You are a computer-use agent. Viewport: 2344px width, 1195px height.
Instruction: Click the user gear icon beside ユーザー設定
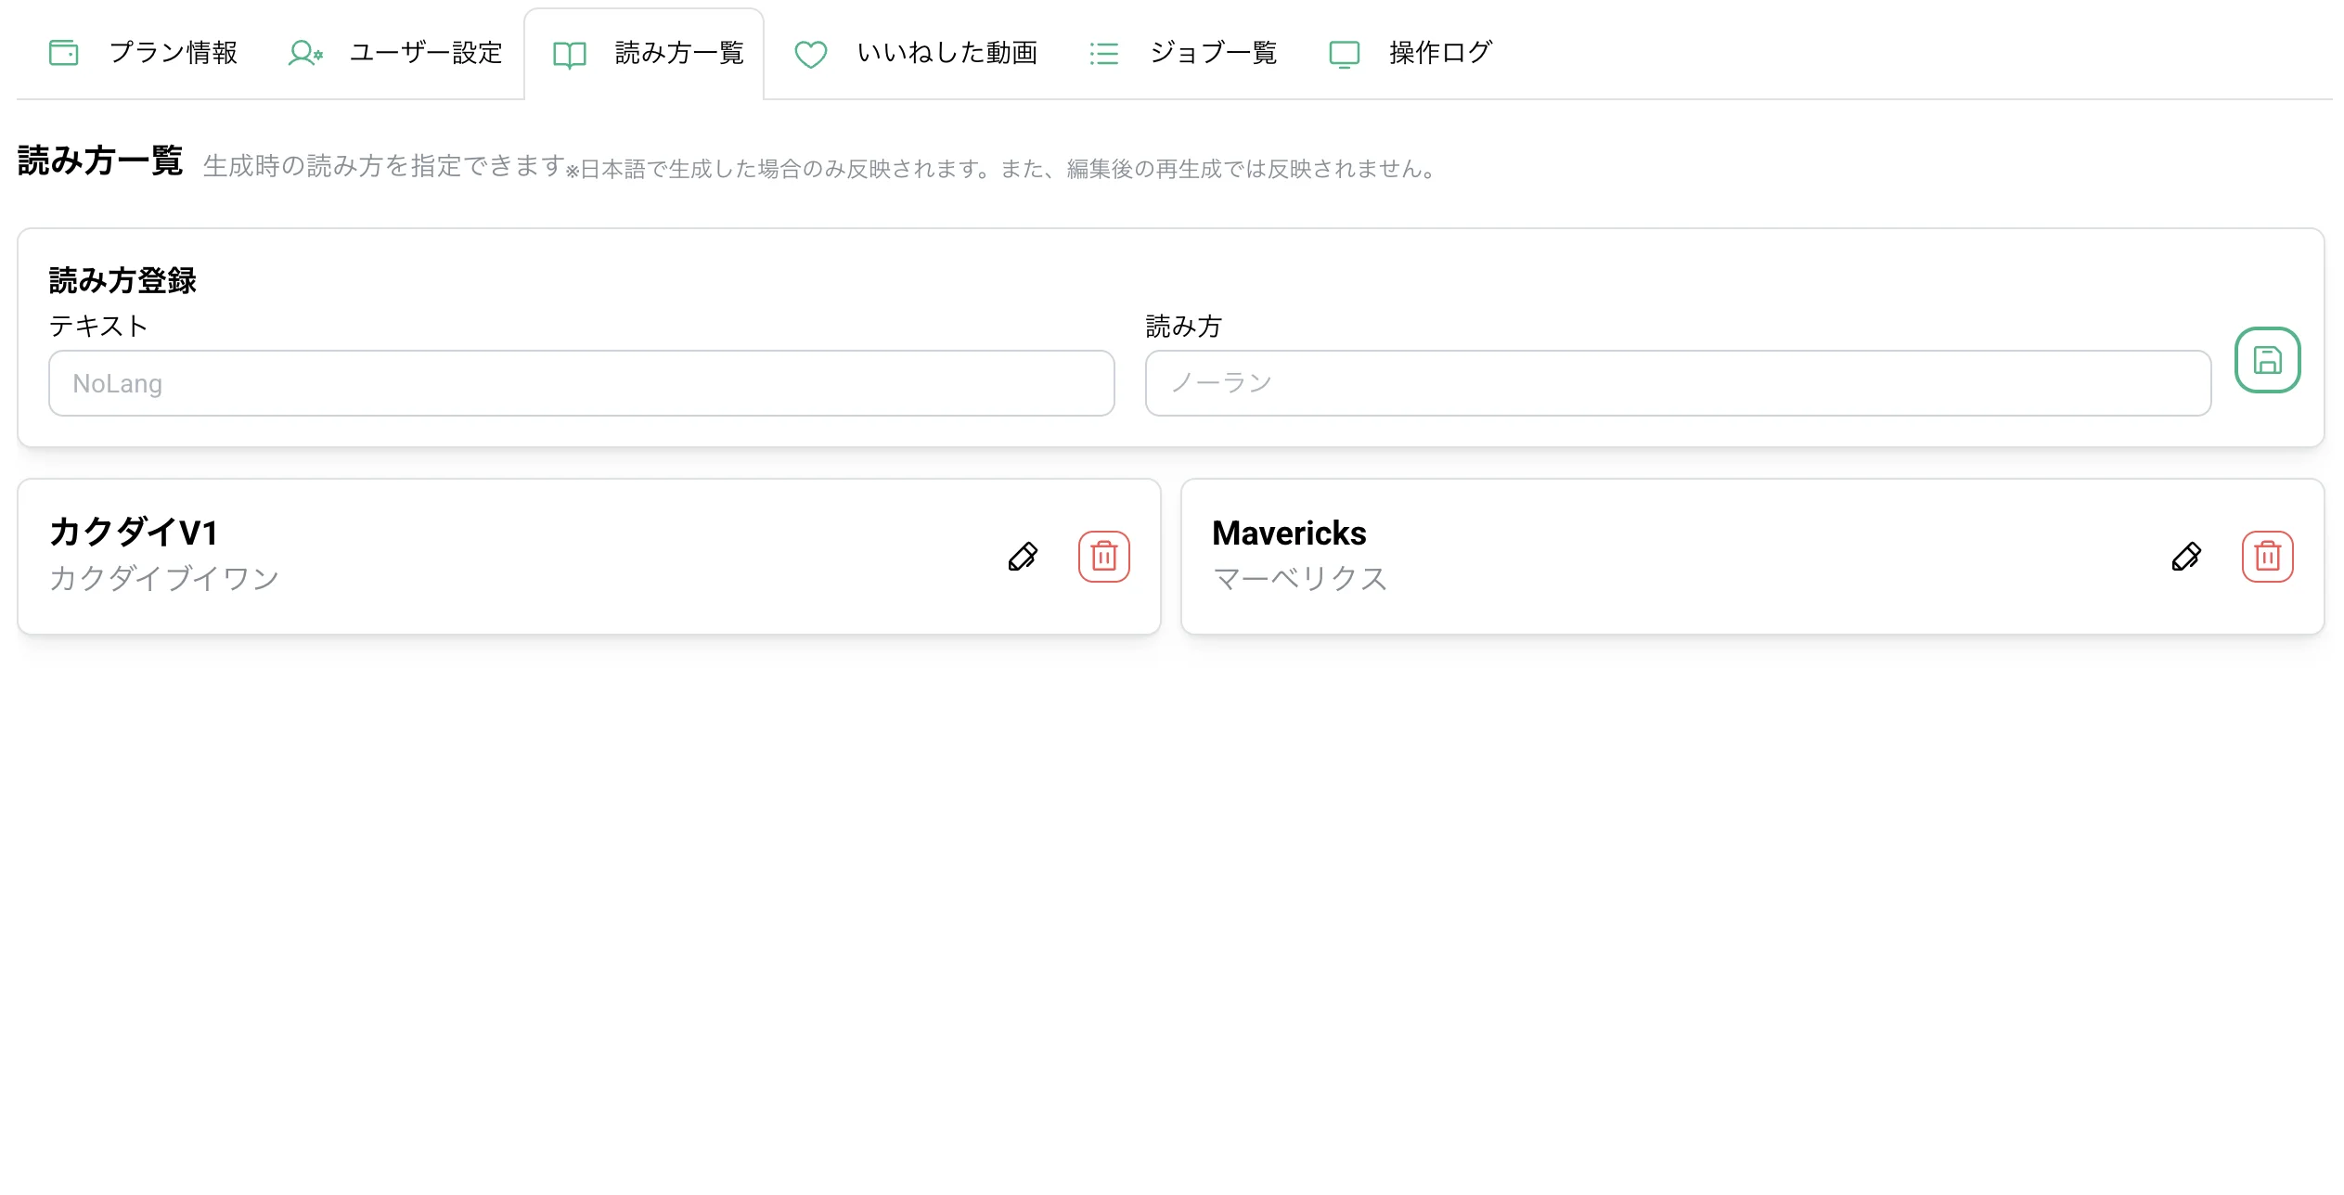tap(304, 53)
